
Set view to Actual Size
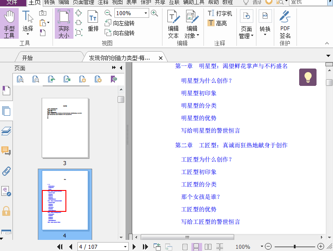click(64, 24)
